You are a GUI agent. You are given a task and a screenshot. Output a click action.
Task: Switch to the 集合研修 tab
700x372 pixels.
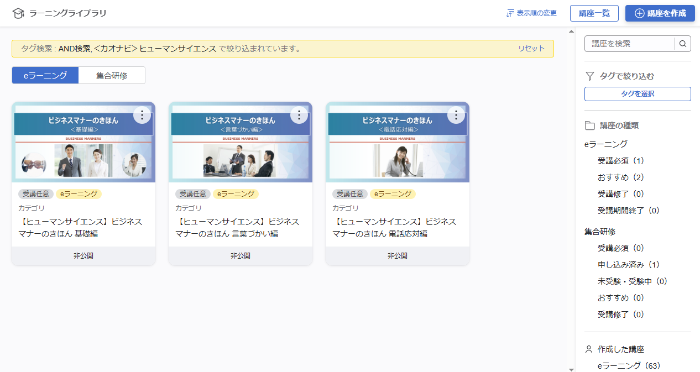[112, 75]
